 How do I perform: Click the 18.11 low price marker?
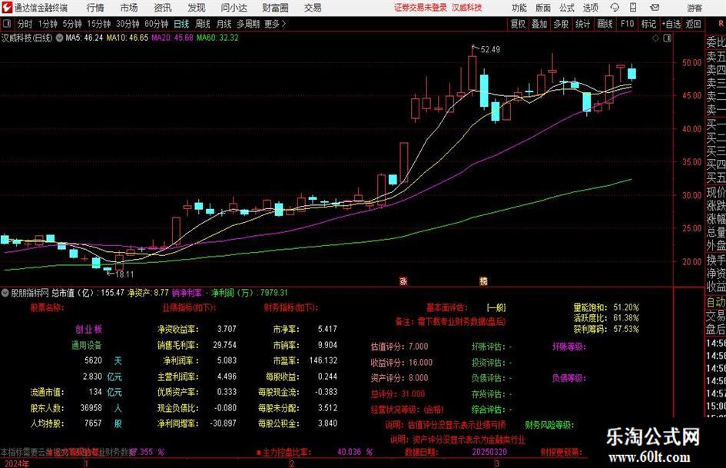tap(124, 274)
